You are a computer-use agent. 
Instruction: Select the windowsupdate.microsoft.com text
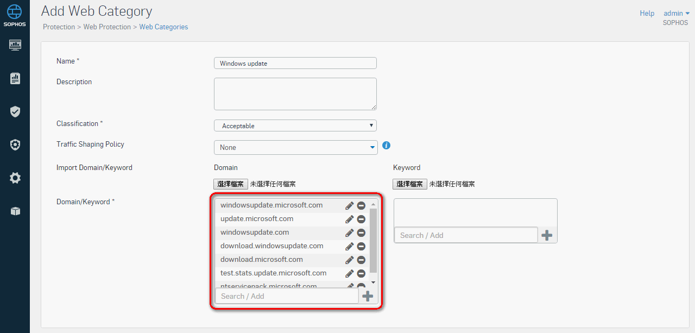tap(271, 205)
